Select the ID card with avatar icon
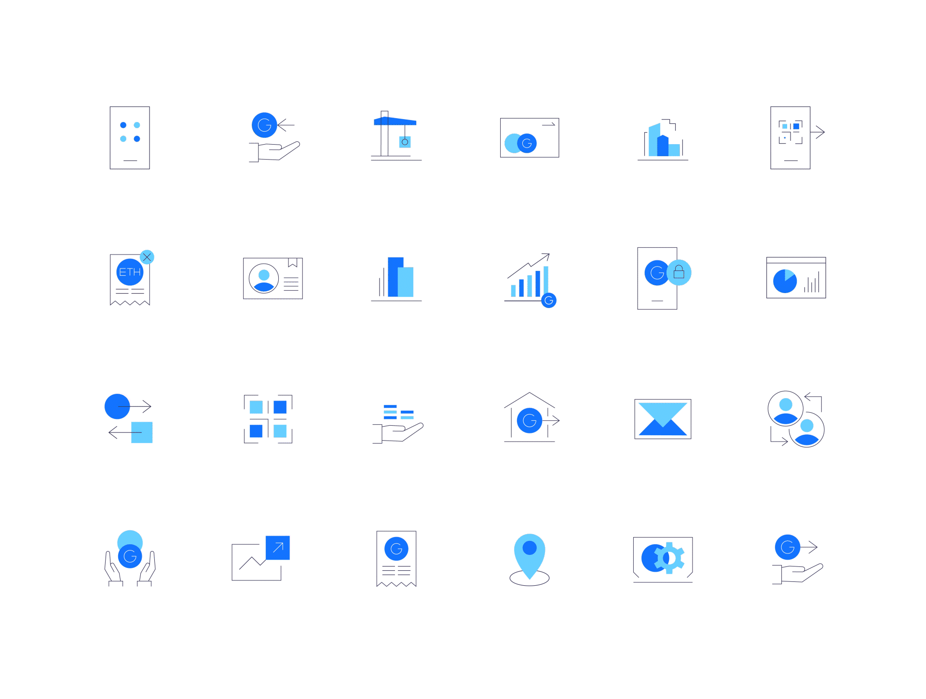 (x=273, y=278)
